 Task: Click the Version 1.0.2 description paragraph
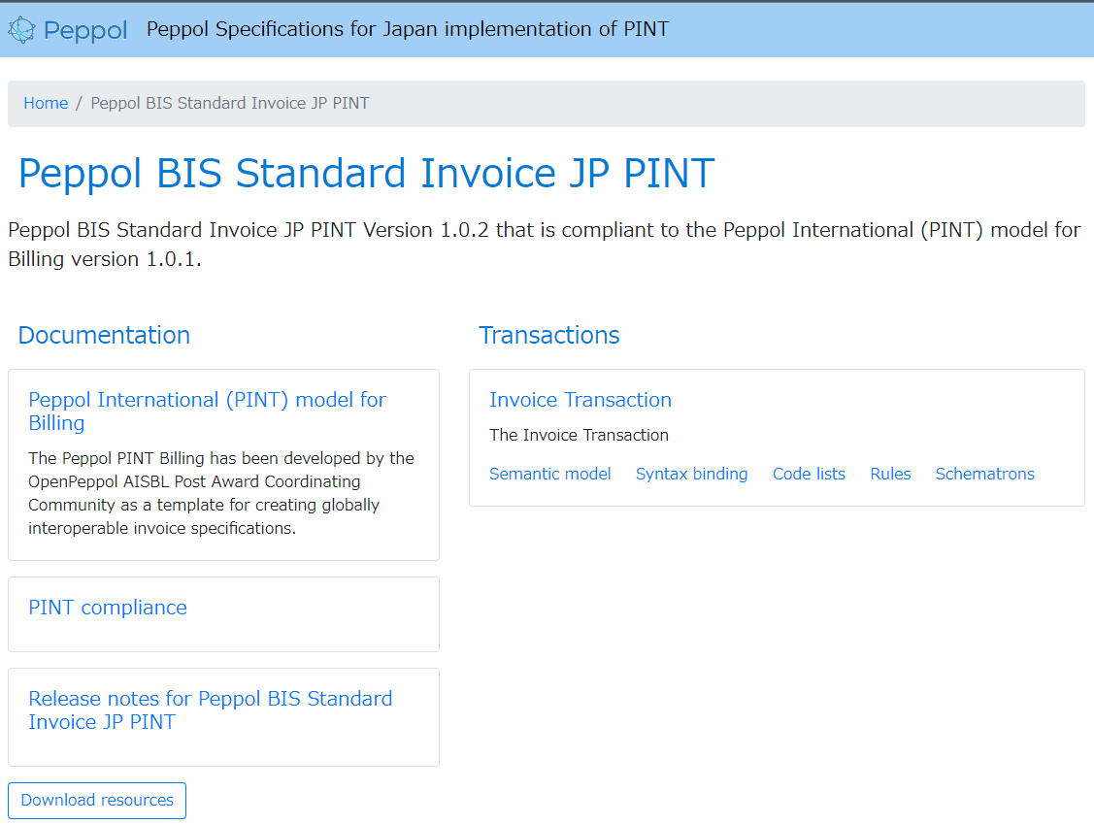545,245
